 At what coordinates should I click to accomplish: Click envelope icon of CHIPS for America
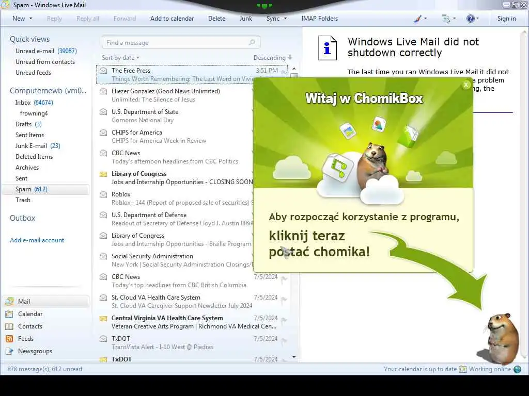(x=103, y=133)
